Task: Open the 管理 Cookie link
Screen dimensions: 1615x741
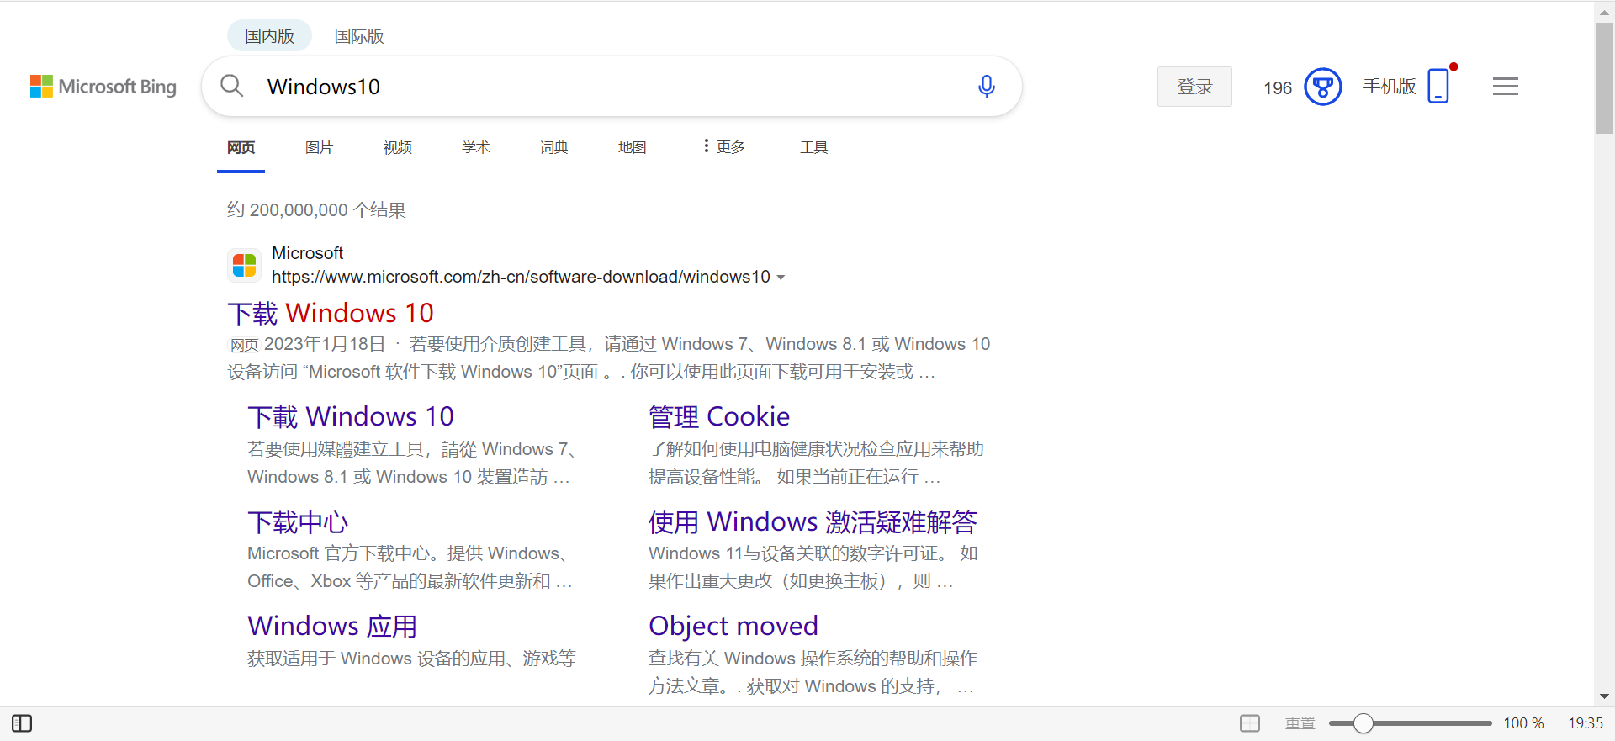Action: (x=719, y=416)
